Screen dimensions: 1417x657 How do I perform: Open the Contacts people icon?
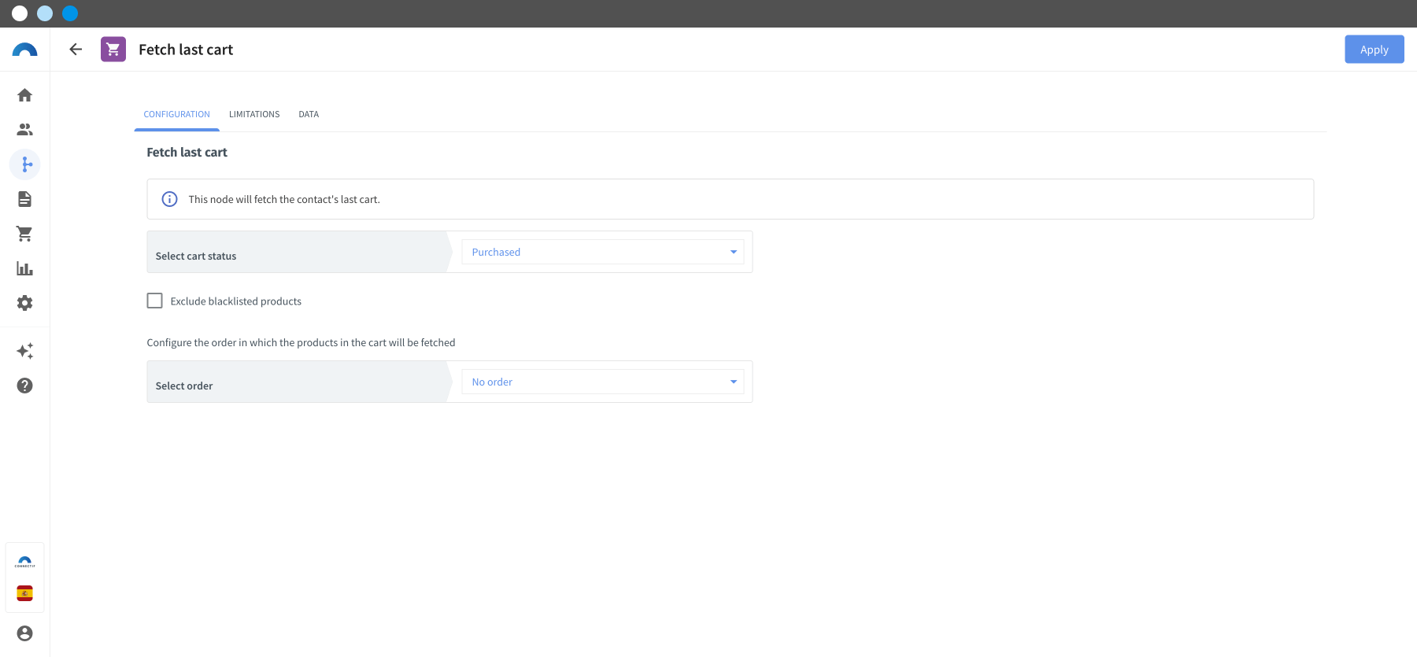pos(24,130)
